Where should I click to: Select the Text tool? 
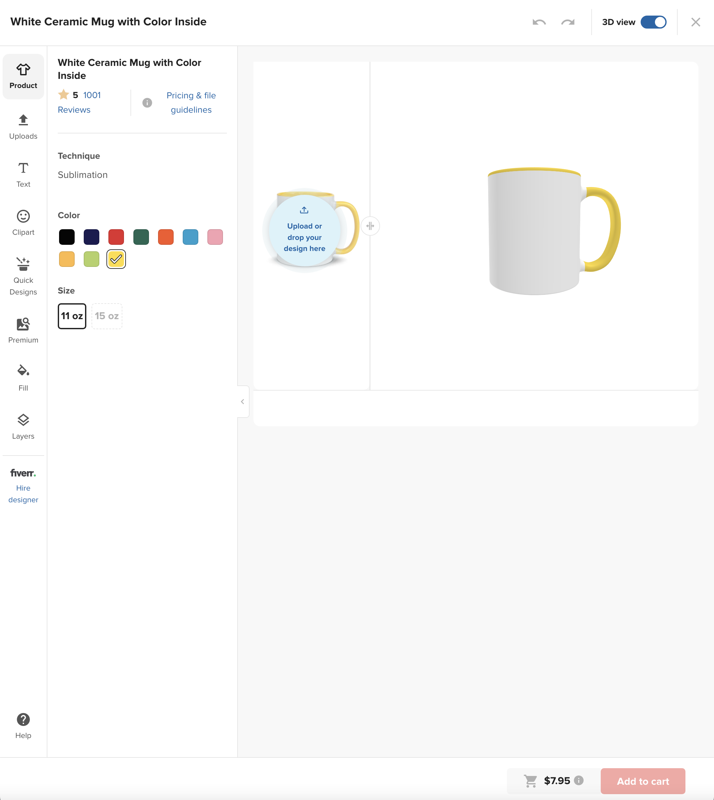click(23, 174)
